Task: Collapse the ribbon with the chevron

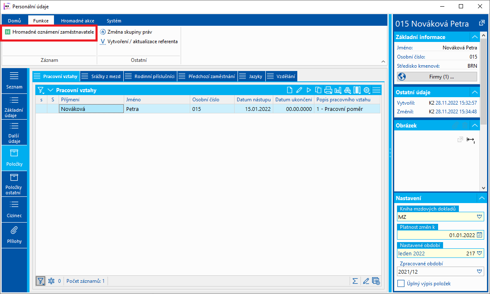Action: point(383,61)
